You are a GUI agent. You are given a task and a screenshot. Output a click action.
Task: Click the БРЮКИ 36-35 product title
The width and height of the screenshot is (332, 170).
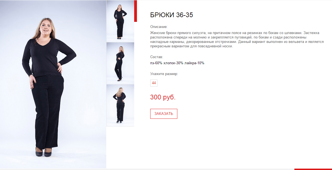(x=172, y=15)
